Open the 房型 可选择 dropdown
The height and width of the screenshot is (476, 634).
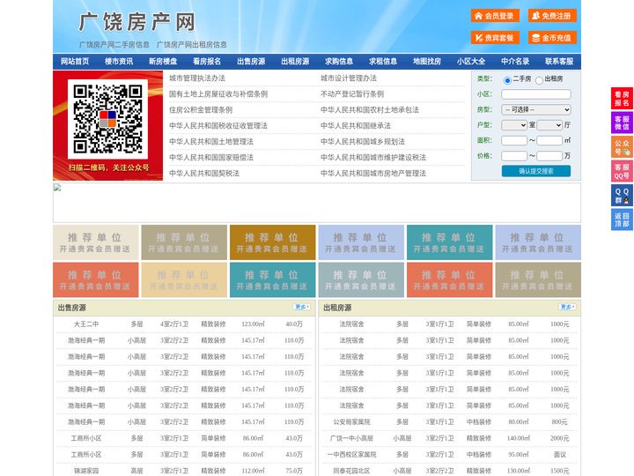pyautogui.click(x=536, y=109)
